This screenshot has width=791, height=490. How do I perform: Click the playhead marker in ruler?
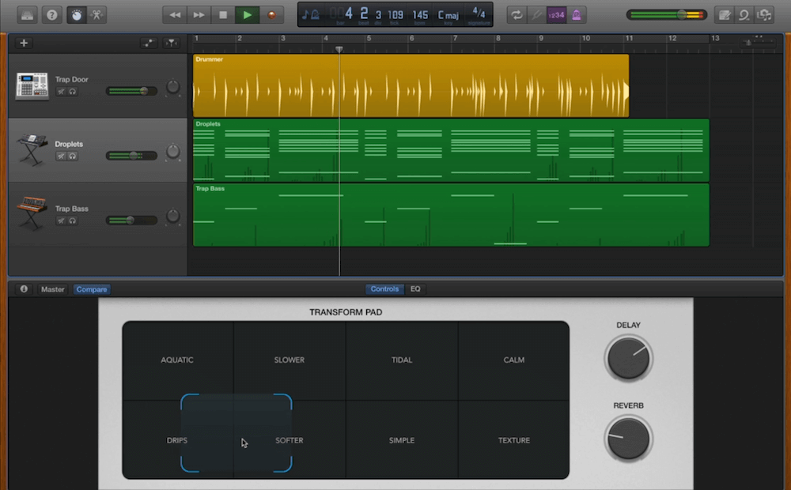pos(339,49)
